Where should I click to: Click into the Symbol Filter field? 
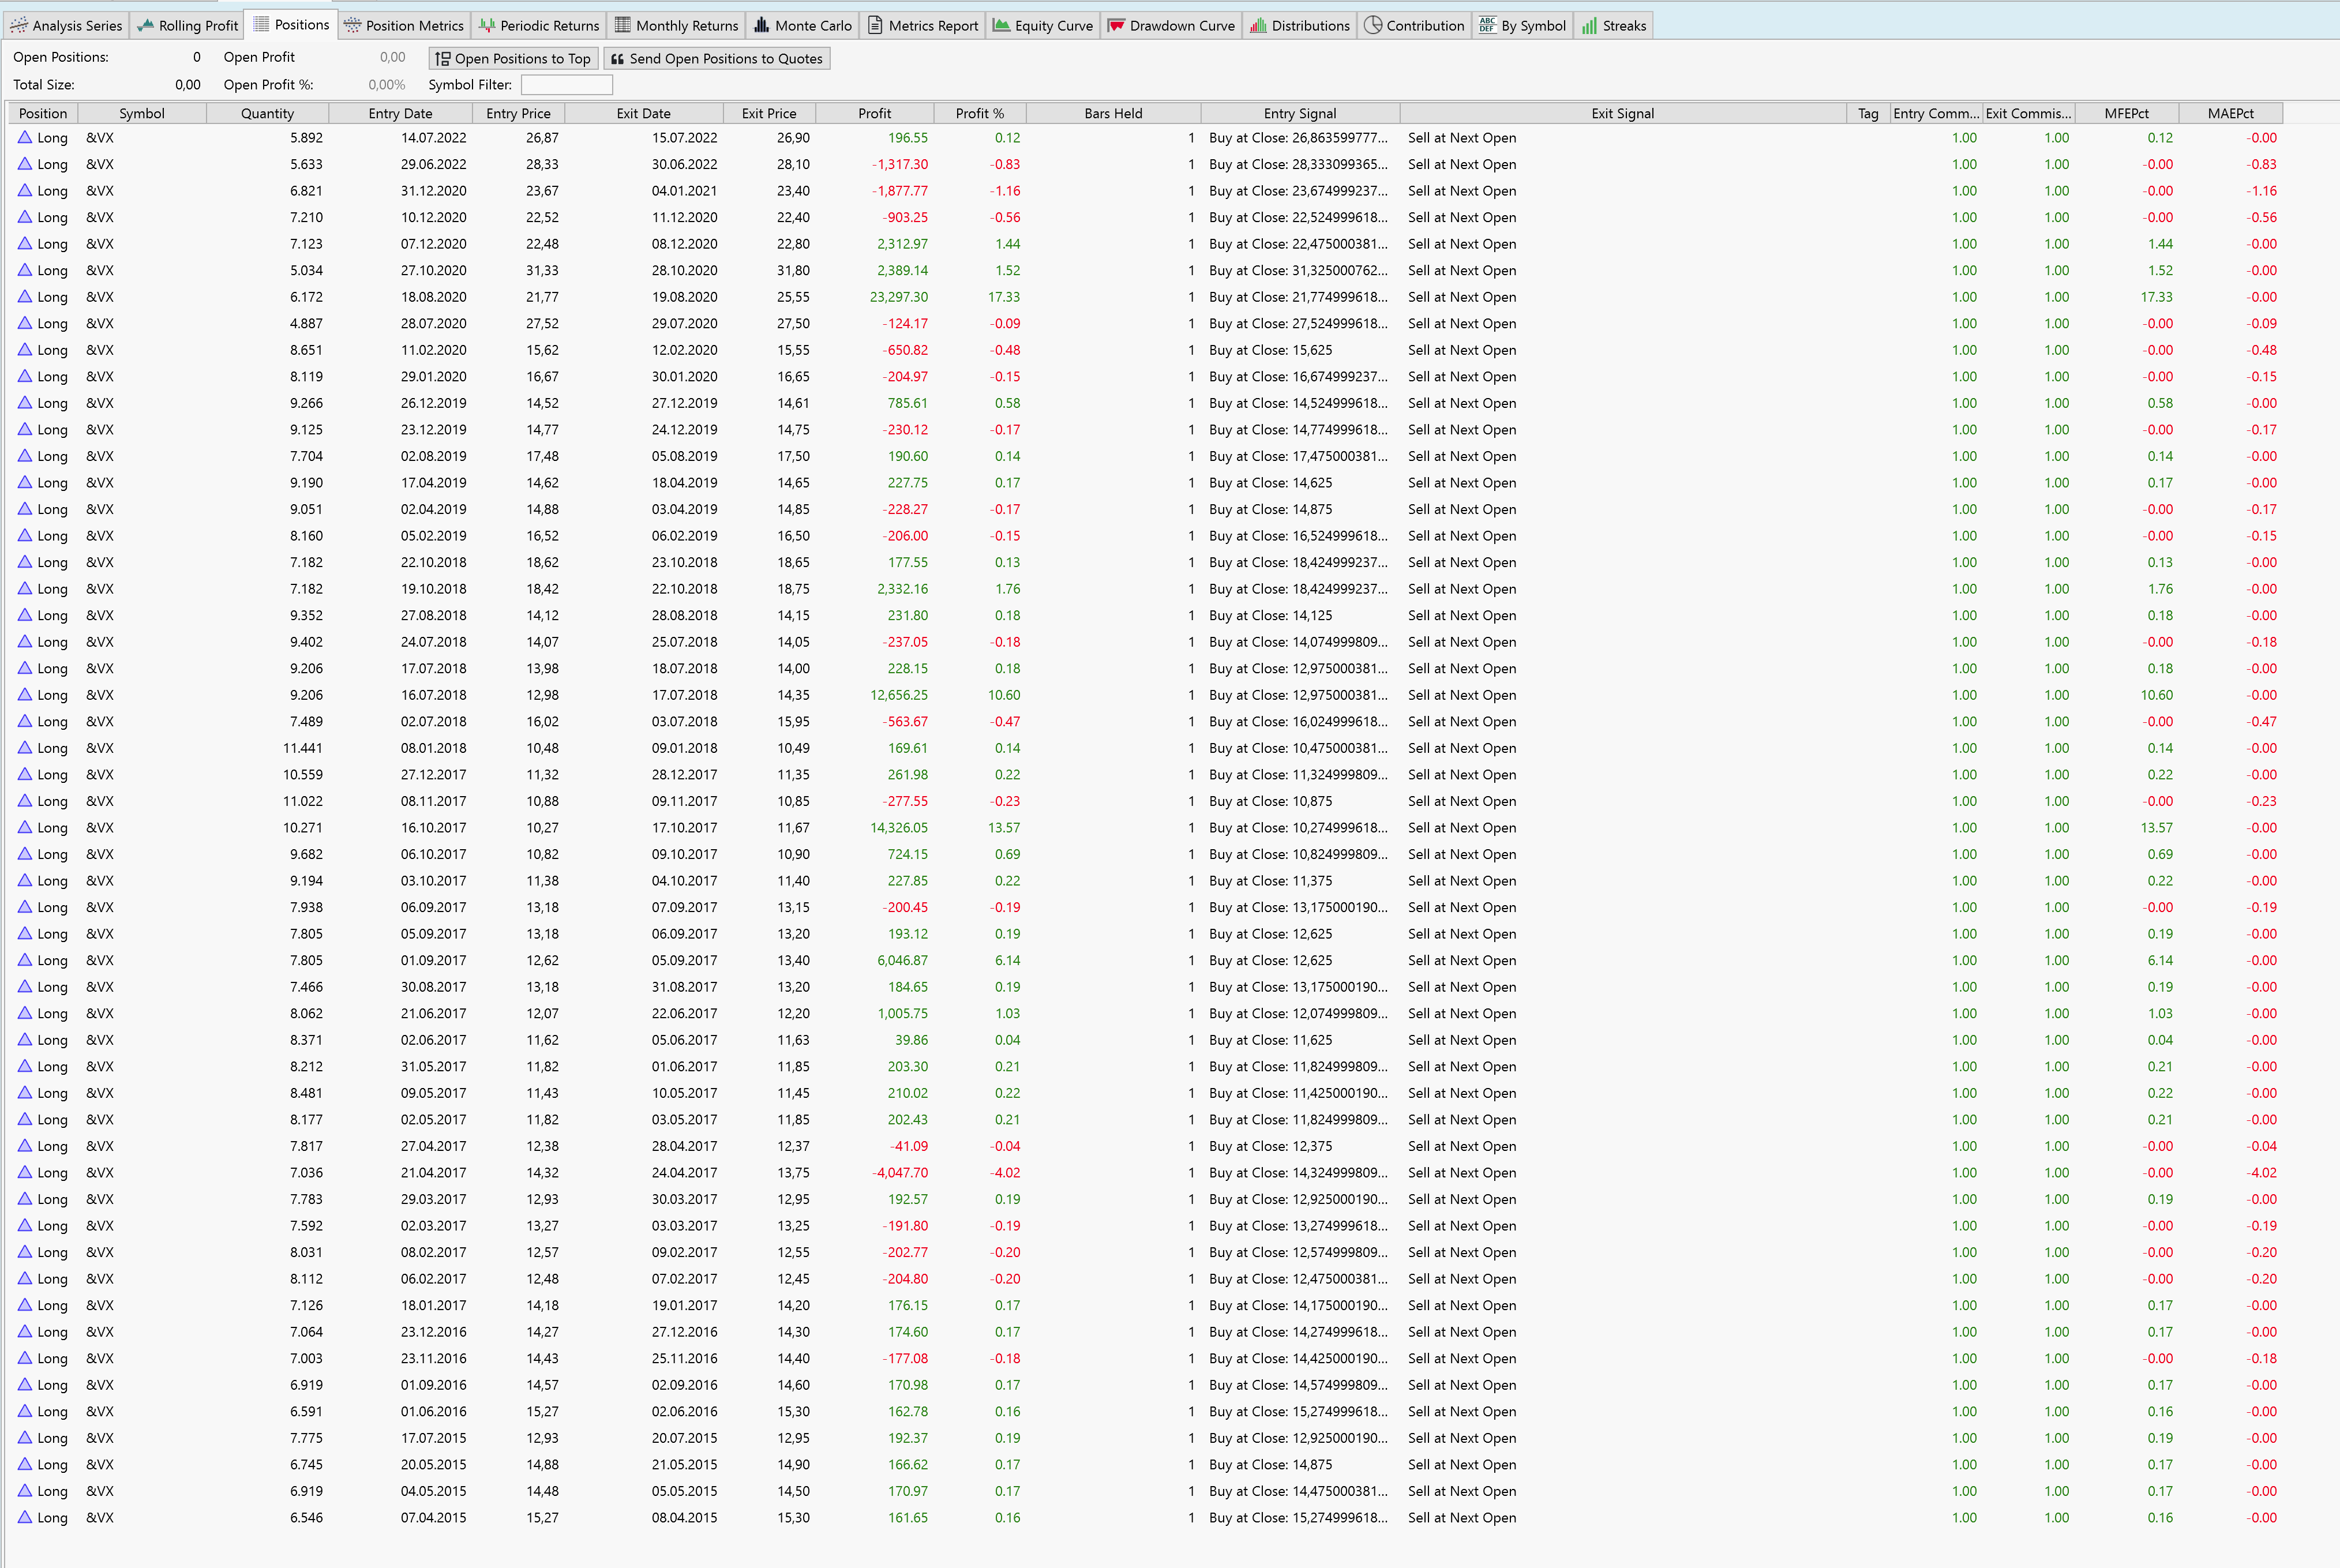(x=566, y=85)
